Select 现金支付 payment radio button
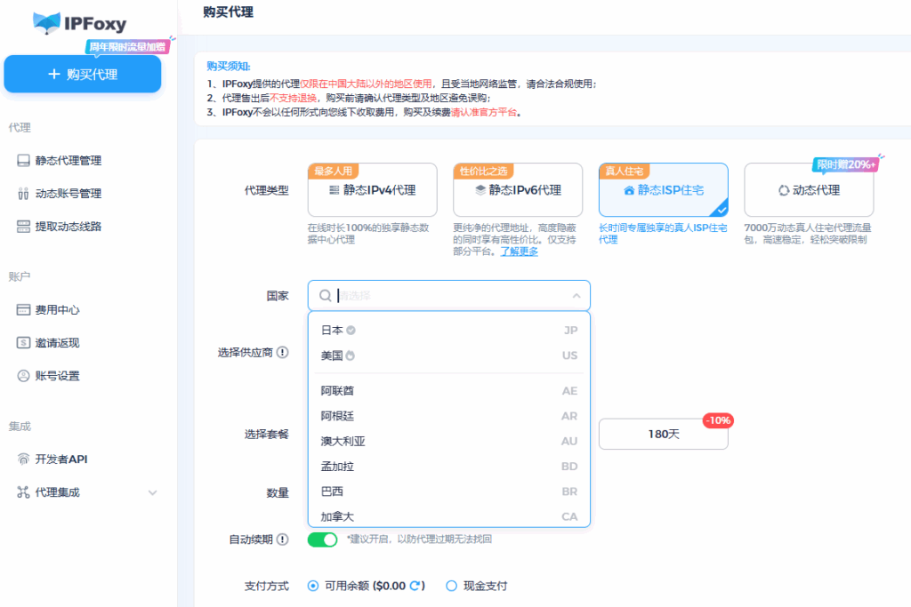Image resolution: width=911 pixels, height=607 pixels. tap(451, 586)
